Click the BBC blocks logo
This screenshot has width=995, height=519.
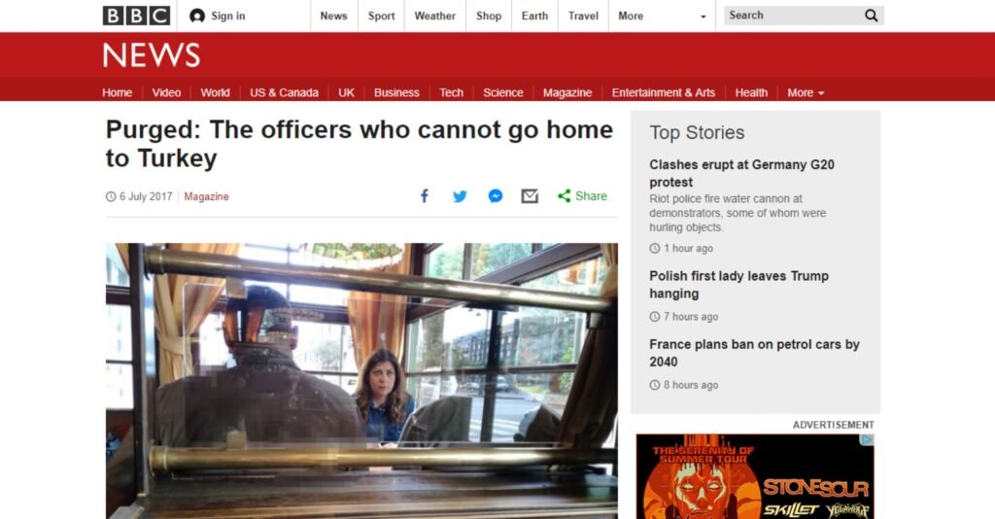[x=136, y=16]
